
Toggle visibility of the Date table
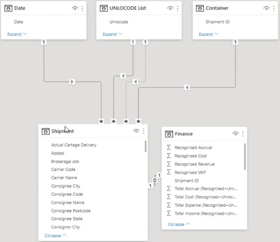75,8
